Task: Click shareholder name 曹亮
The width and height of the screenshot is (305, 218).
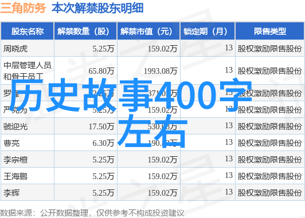Action: [x=11, y=143]
